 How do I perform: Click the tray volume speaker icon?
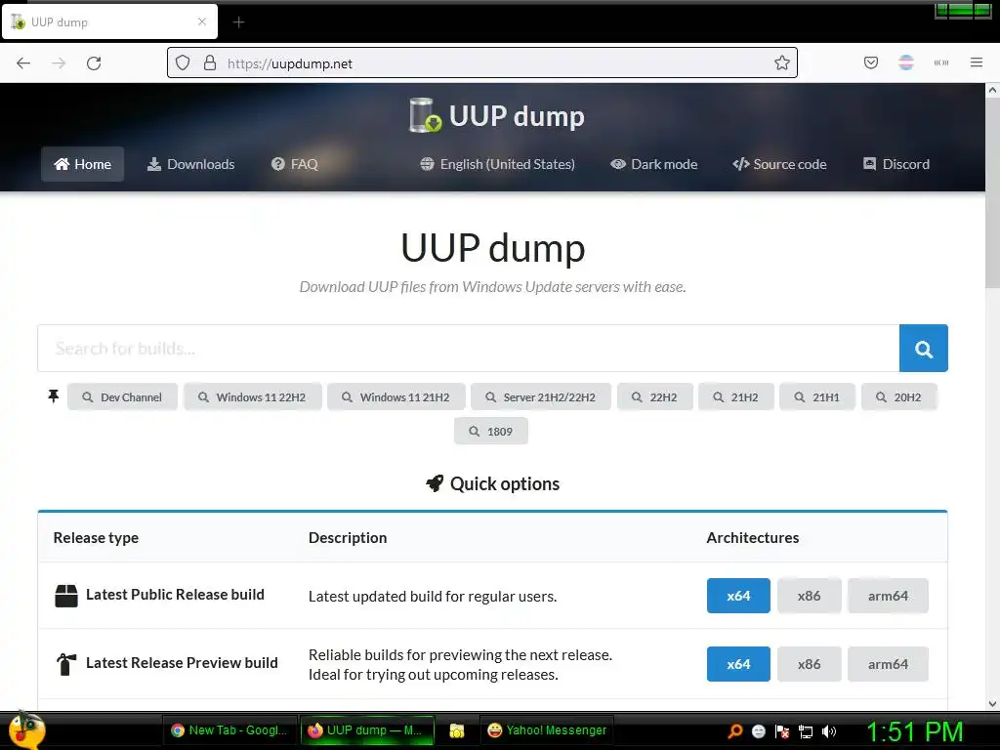tap(828, 731)
